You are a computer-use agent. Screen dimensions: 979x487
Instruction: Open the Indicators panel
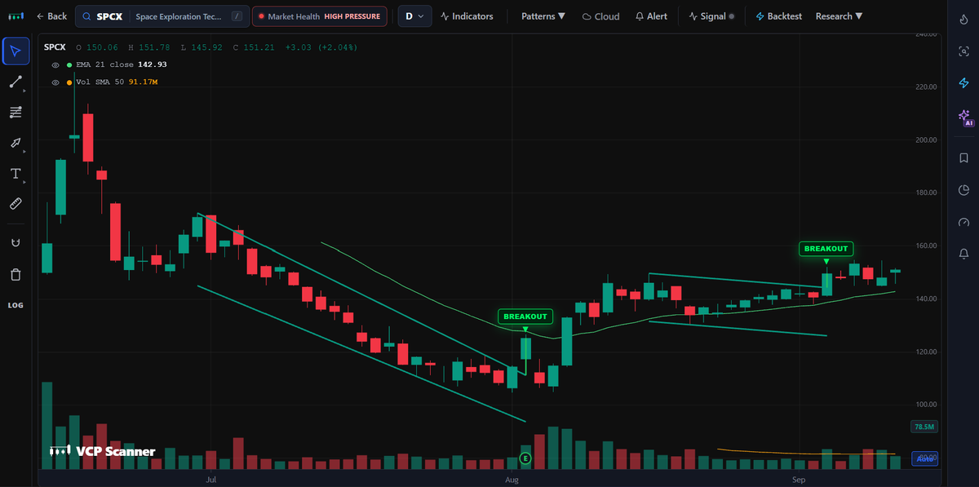pyautogui.click(x=466, y=16)
